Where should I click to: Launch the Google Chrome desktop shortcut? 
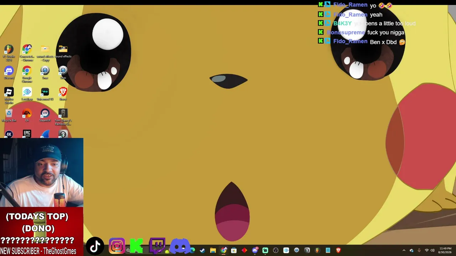[x=27, y=74]
